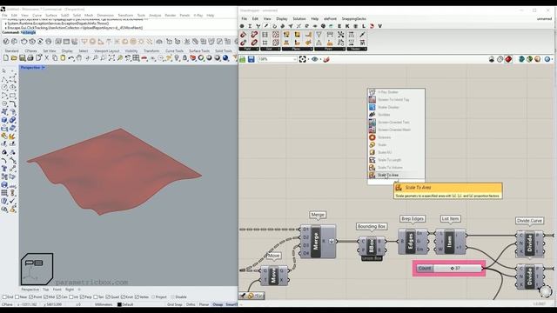Screen dimensions: 557x313
Task: Click the letter E icon in Grasshopper tab strip
Action: coord(339,26)
